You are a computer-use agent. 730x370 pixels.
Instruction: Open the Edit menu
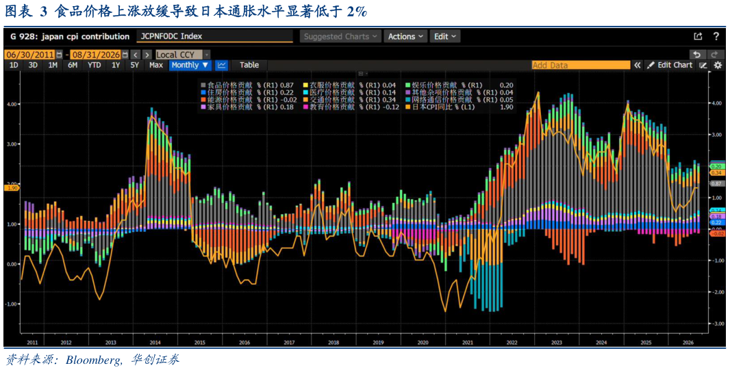(x=444, y=36)
